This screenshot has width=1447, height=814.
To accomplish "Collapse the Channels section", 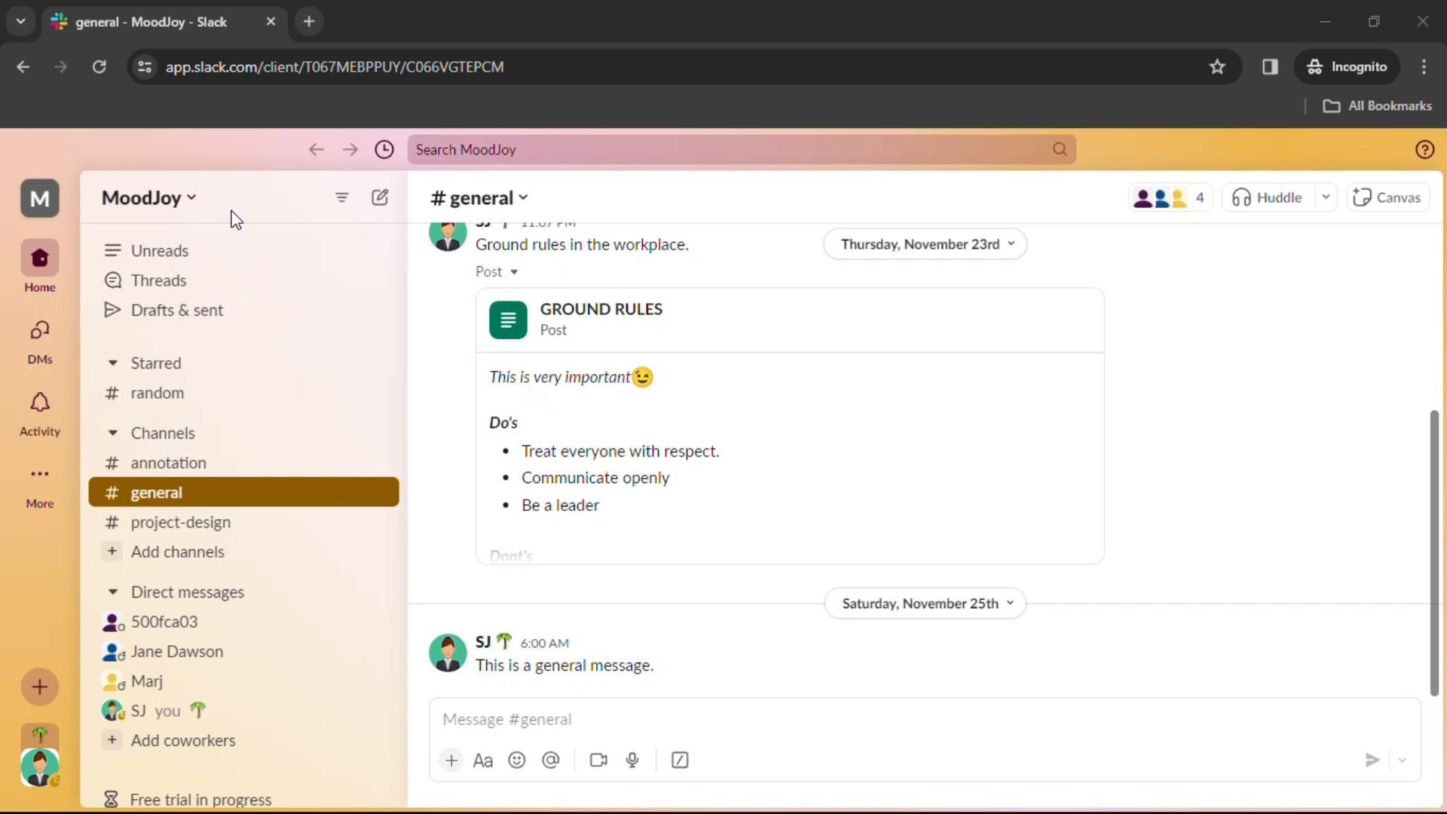I will tap(112, 433).
